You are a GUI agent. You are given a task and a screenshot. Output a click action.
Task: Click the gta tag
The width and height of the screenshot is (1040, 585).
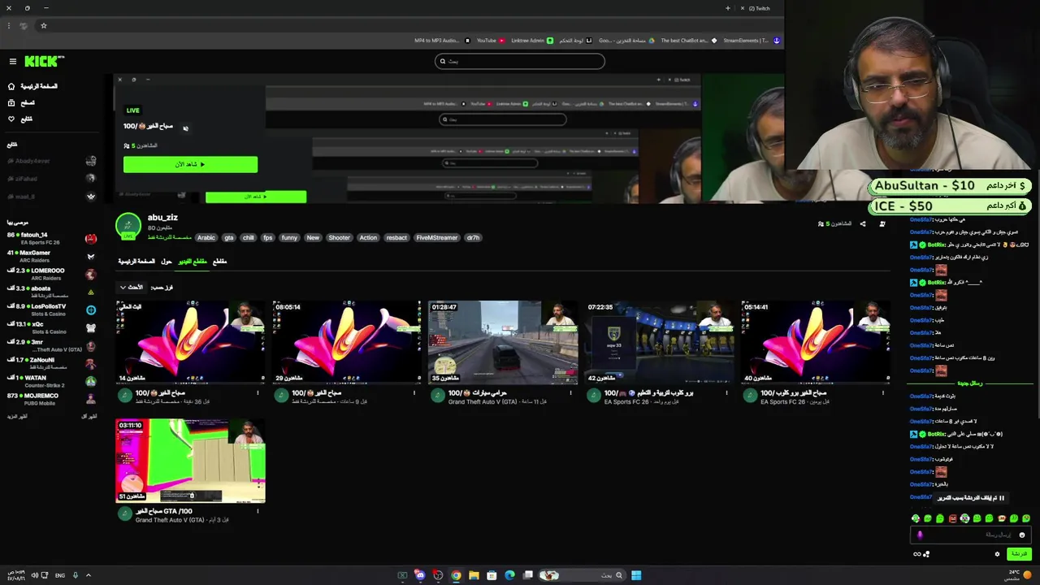tap(229, 238)
